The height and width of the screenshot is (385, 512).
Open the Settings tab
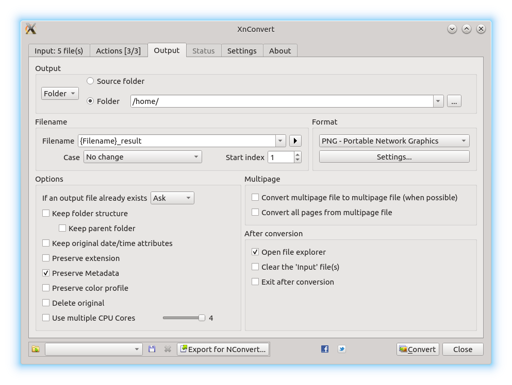point(242,51)
